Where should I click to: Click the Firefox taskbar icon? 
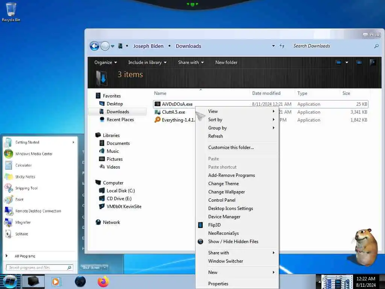103,281
